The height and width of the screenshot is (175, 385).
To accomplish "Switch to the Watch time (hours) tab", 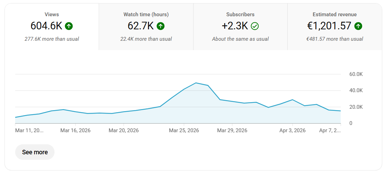I will [x=146, y=27].
